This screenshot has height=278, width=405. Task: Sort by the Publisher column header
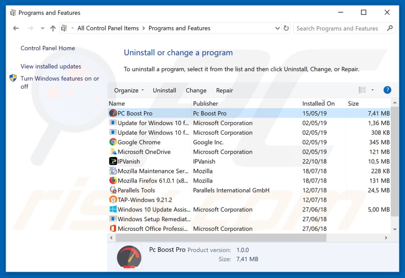(x=246, y=103)
